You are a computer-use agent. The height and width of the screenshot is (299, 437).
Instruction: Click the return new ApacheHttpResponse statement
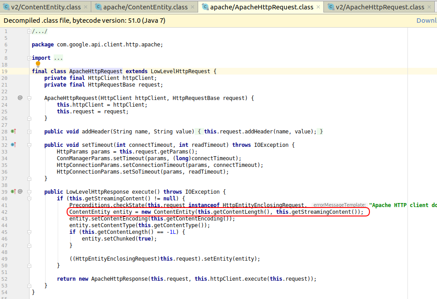pyautogui.click(x=187, y=279)
